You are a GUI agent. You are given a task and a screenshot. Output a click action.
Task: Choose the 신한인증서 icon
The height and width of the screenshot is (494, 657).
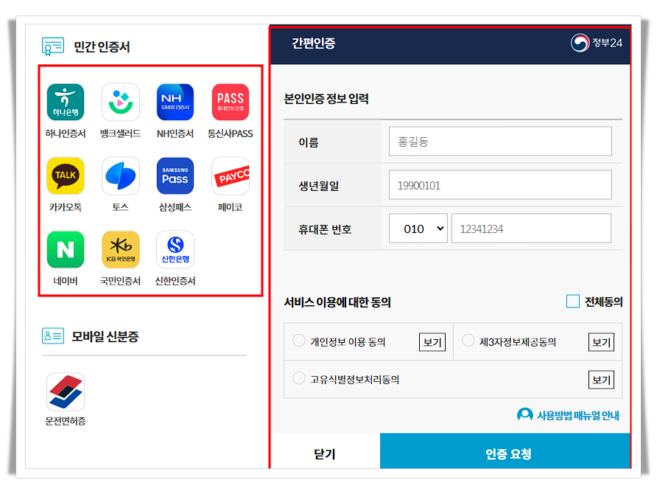(175, 249)
